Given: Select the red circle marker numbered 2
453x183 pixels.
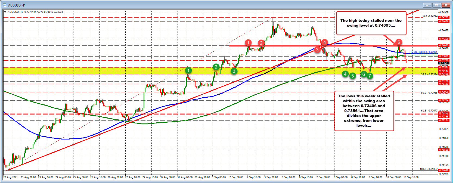Looking at the screenshot, I should [261, 43].
